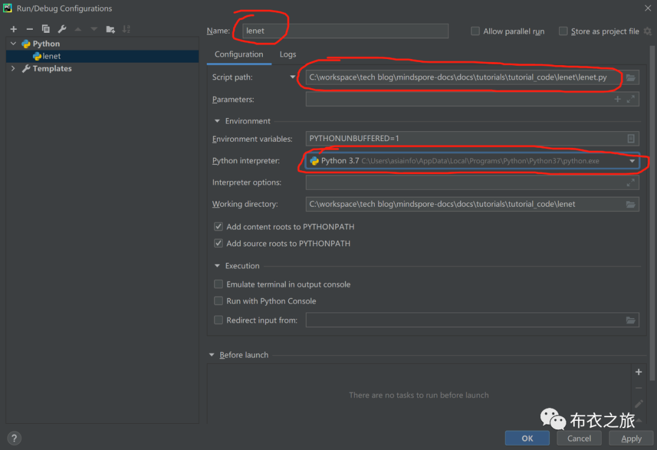
Task: Collapse the Environment section
Action: (217, 121)
